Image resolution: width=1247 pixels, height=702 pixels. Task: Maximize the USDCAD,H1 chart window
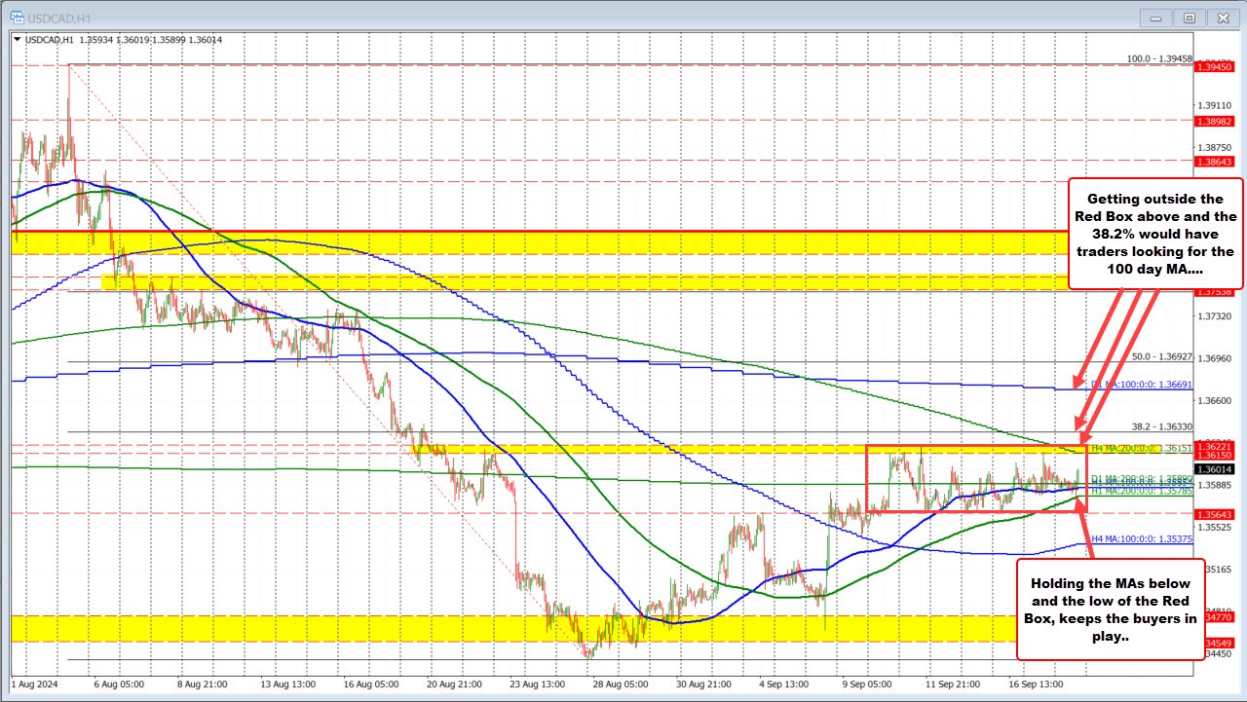[1189, 18]
